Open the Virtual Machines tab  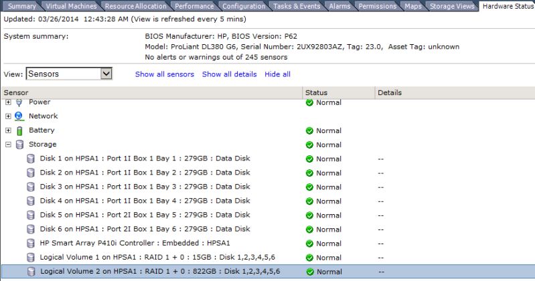(x=71, y=6)
